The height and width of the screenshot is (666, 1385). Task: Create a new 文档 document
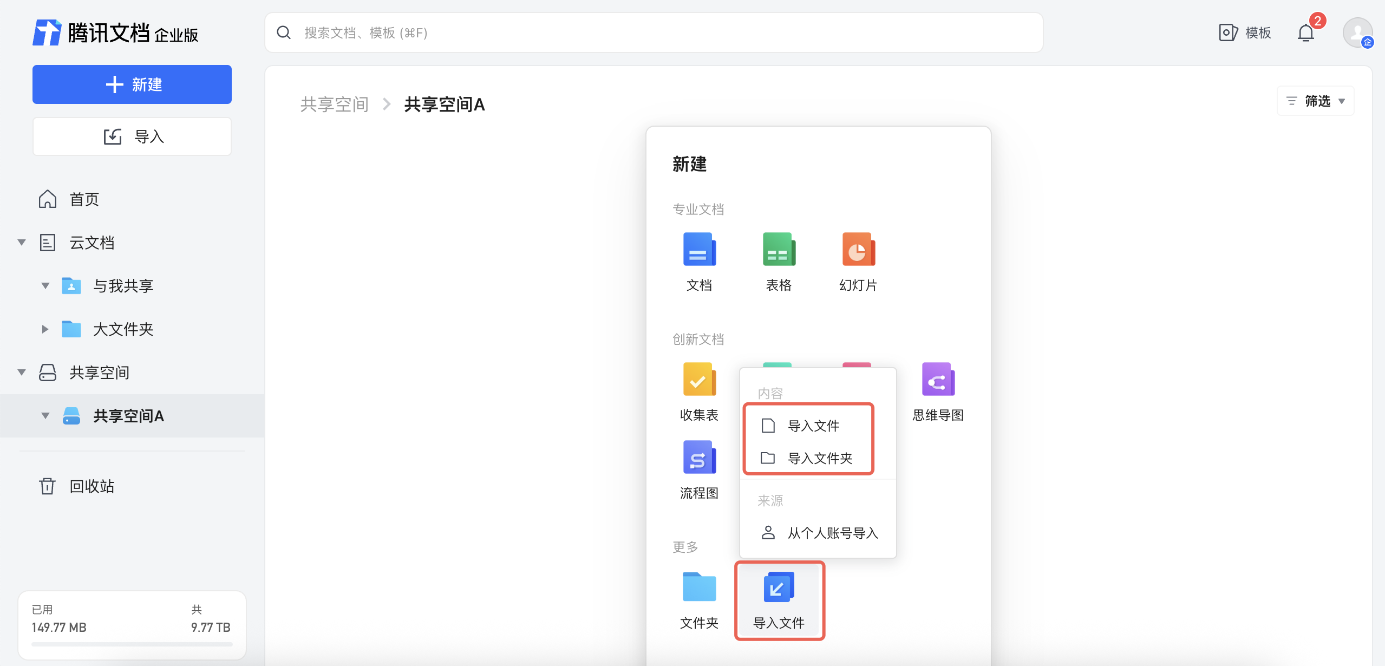click(x=699, y=250)
